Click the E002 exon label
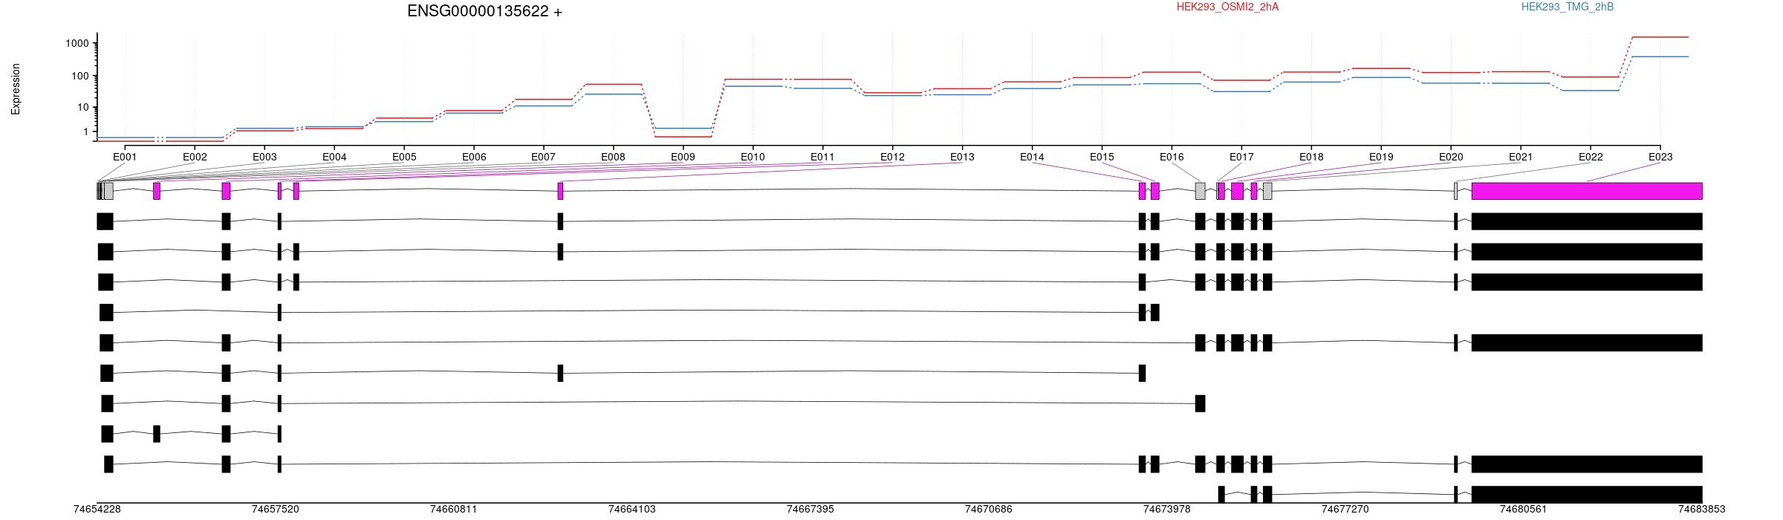Screen dimensions: 1783x520 click(x=195, y=157)
